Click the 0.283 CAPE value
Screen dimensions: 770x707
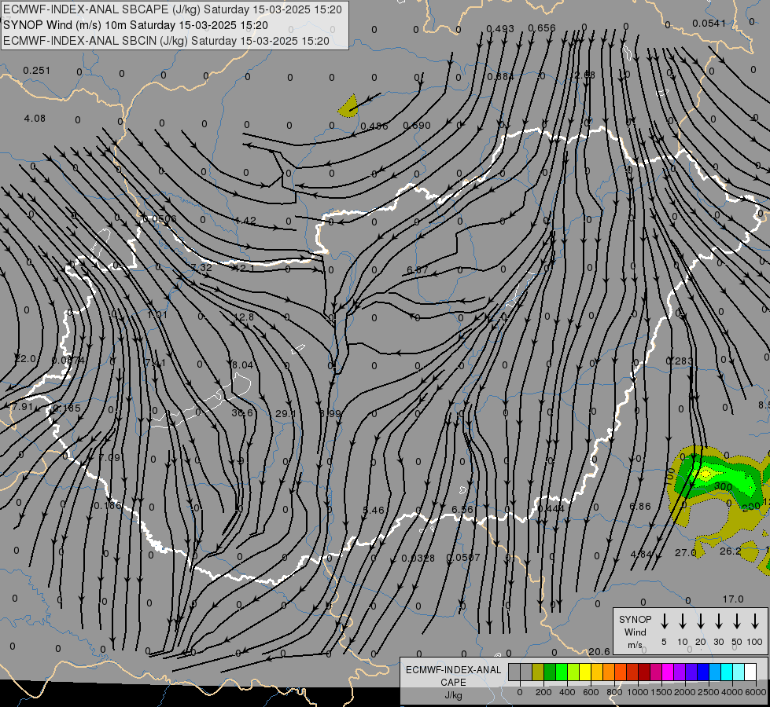[679, 361]
